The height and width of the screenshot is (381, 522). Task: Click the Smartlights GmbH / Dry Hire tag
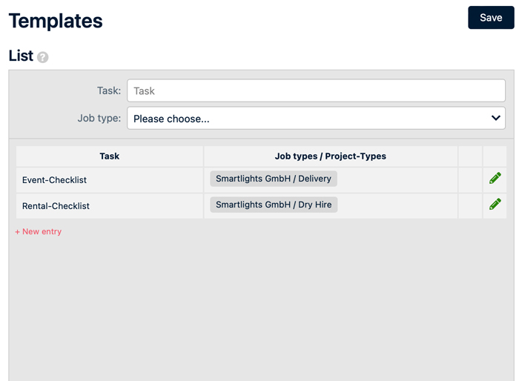pyautogui.click(x=274, y=205)
